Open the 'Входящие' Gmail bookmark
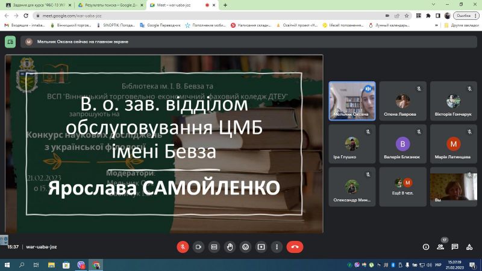 25,25
